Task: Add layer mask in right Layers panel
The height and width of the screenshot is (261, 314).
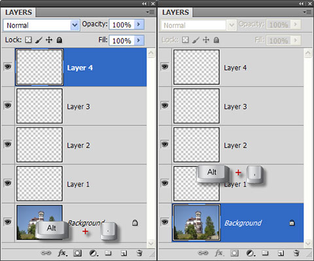Action: 234,253
